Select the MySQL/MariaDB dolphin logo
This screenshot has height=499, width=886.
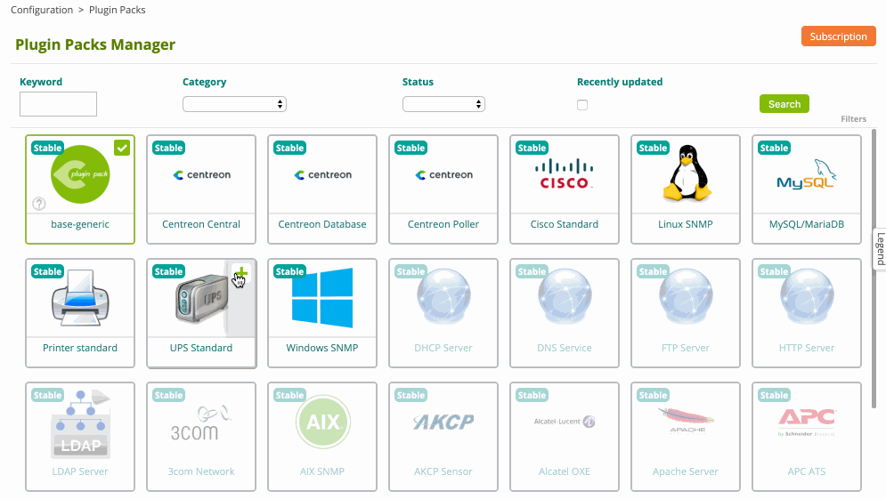(807, 175)
